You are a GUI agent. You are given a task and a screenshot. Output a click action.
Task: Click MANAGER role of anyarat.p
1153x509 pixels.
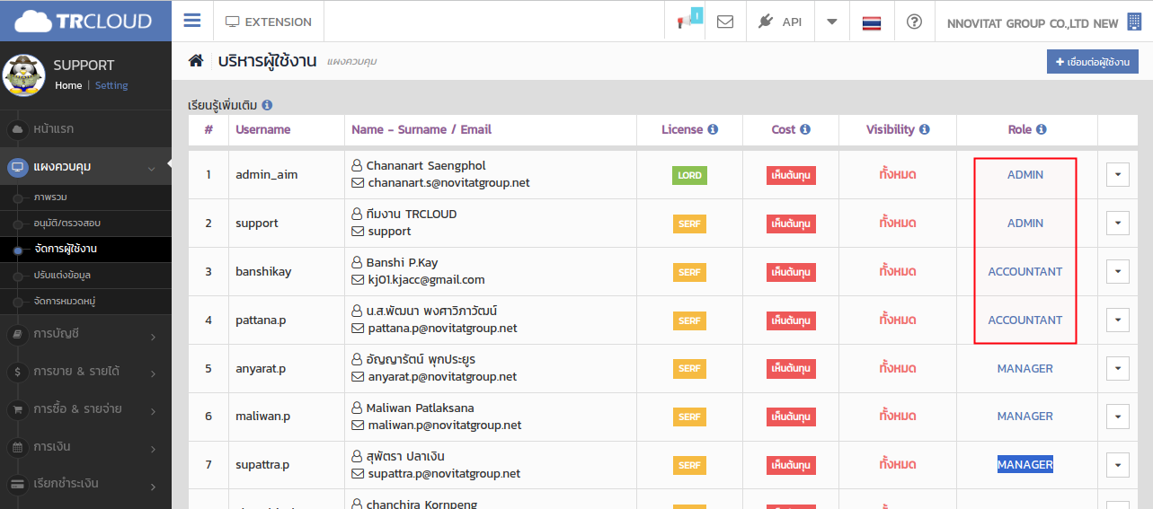point(1025,369)
